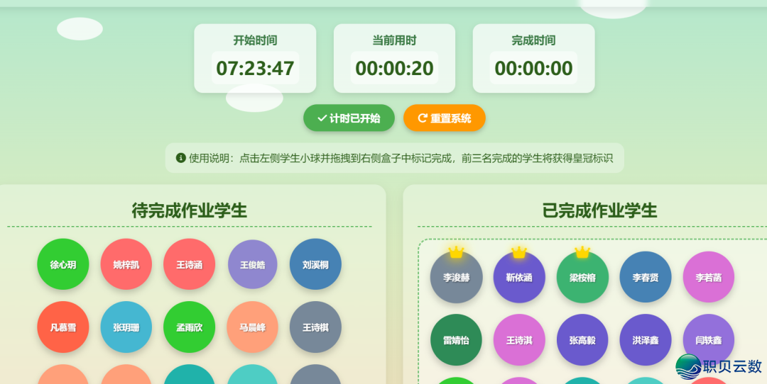Select the 徐心玥 student ball
This screenshot has height=384, width=767.
point(63,264)
